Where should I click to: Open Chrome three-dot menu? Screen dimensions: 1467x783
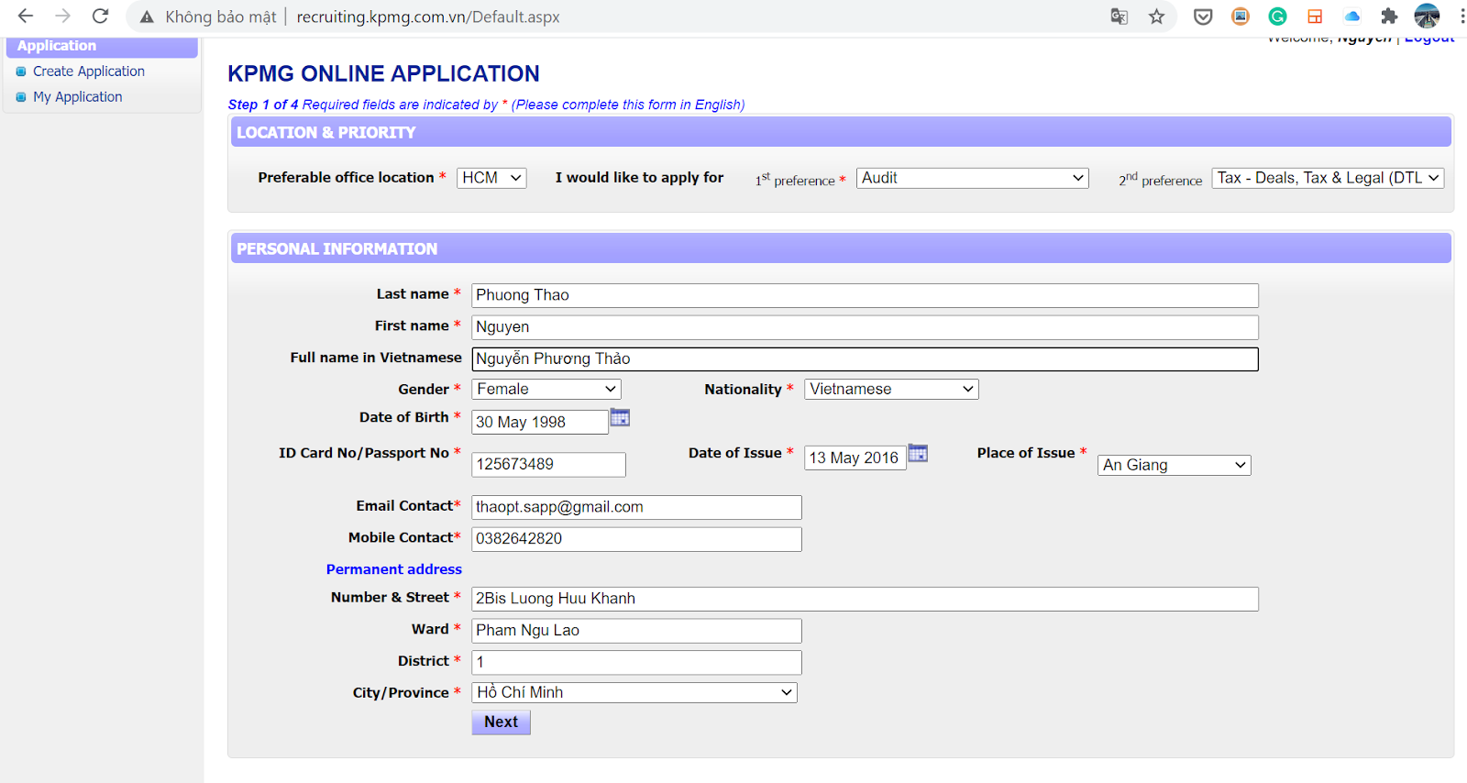1461,17
